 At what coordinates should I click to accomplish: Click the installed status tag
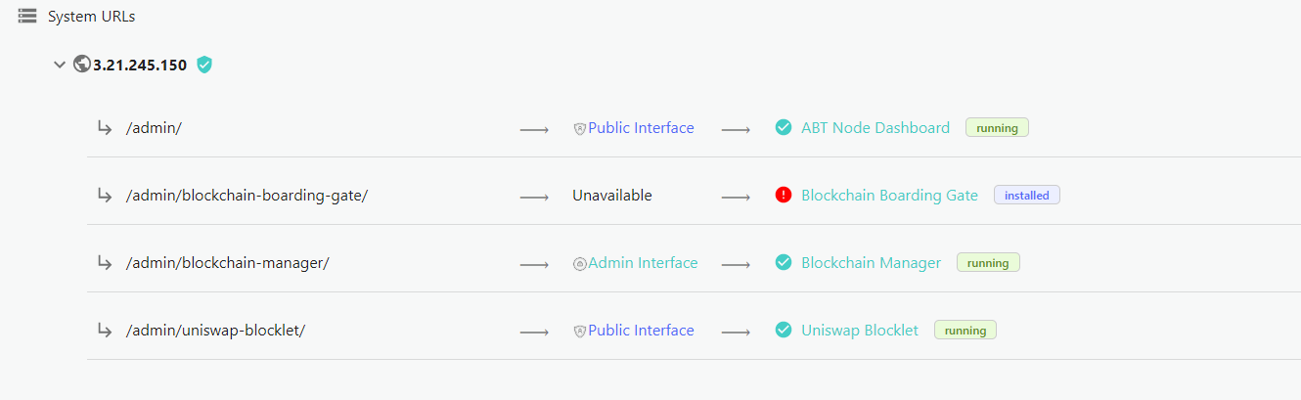click(x=1027, y=195)
